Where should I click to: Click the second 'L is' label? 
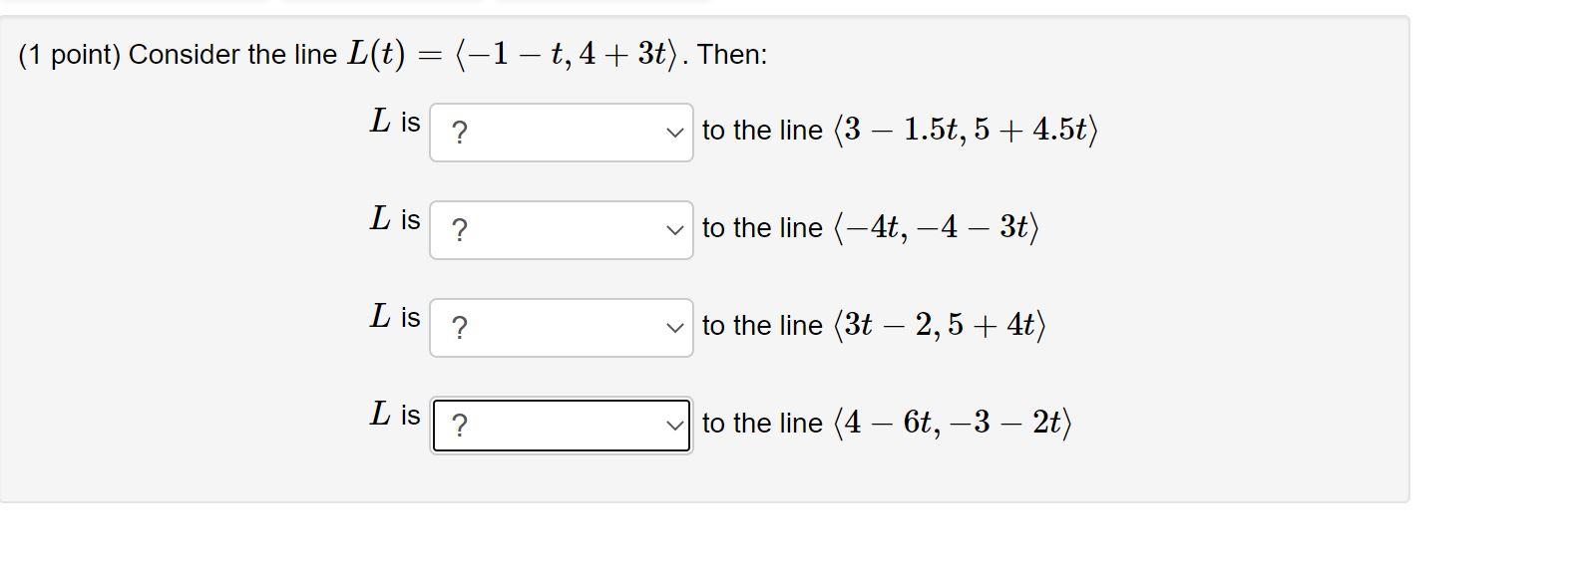tap(395, 219)
